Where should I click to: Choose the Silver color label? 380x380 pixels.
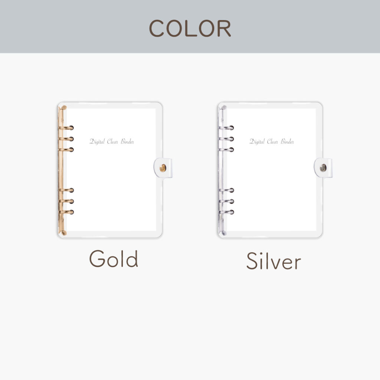[x=273, y=261]
